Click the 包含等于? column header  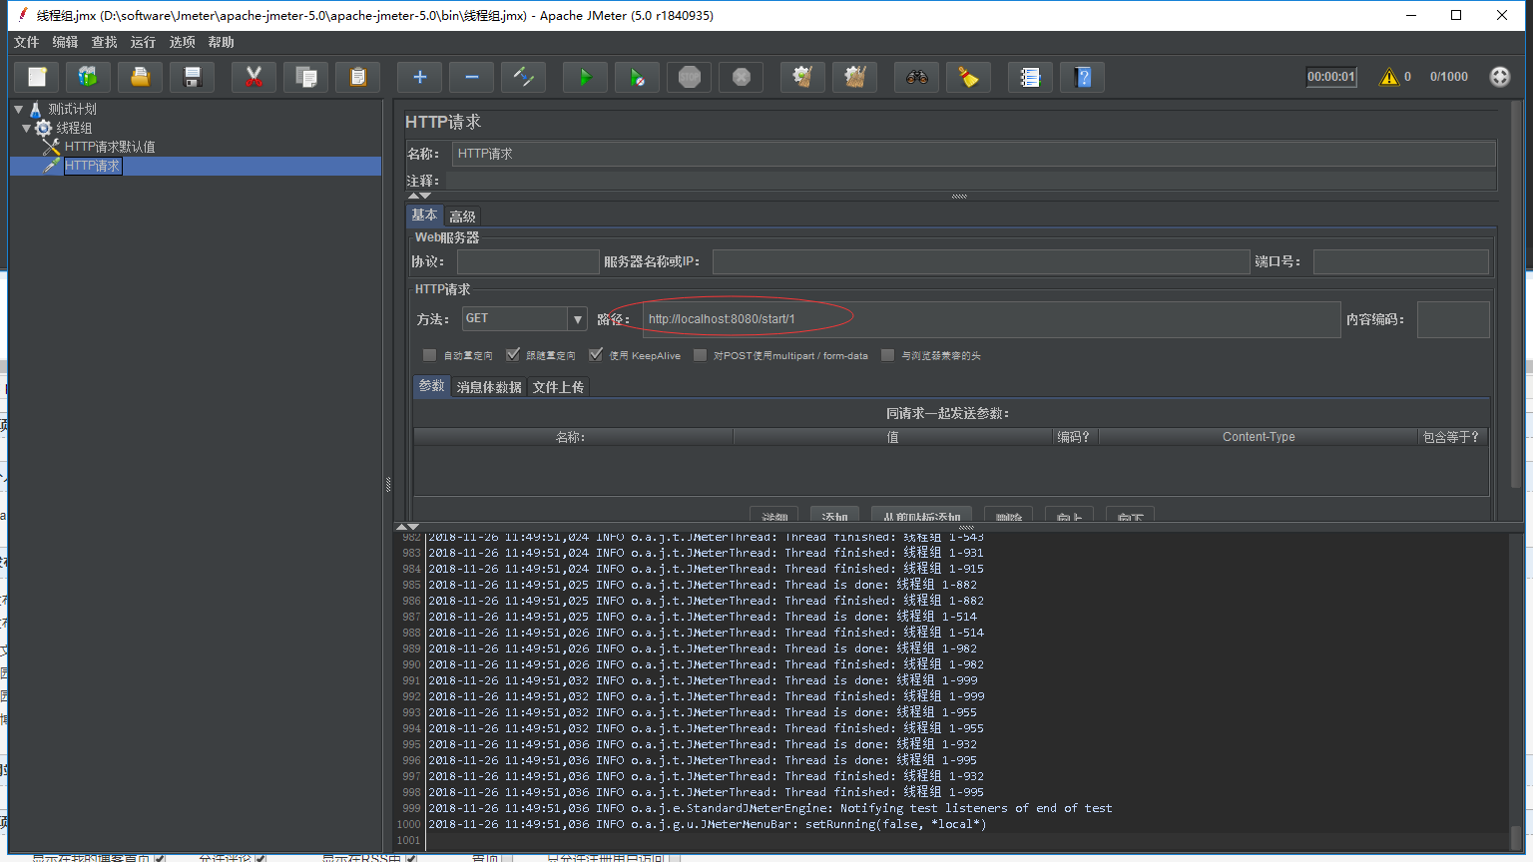[x=1451, y=437]
